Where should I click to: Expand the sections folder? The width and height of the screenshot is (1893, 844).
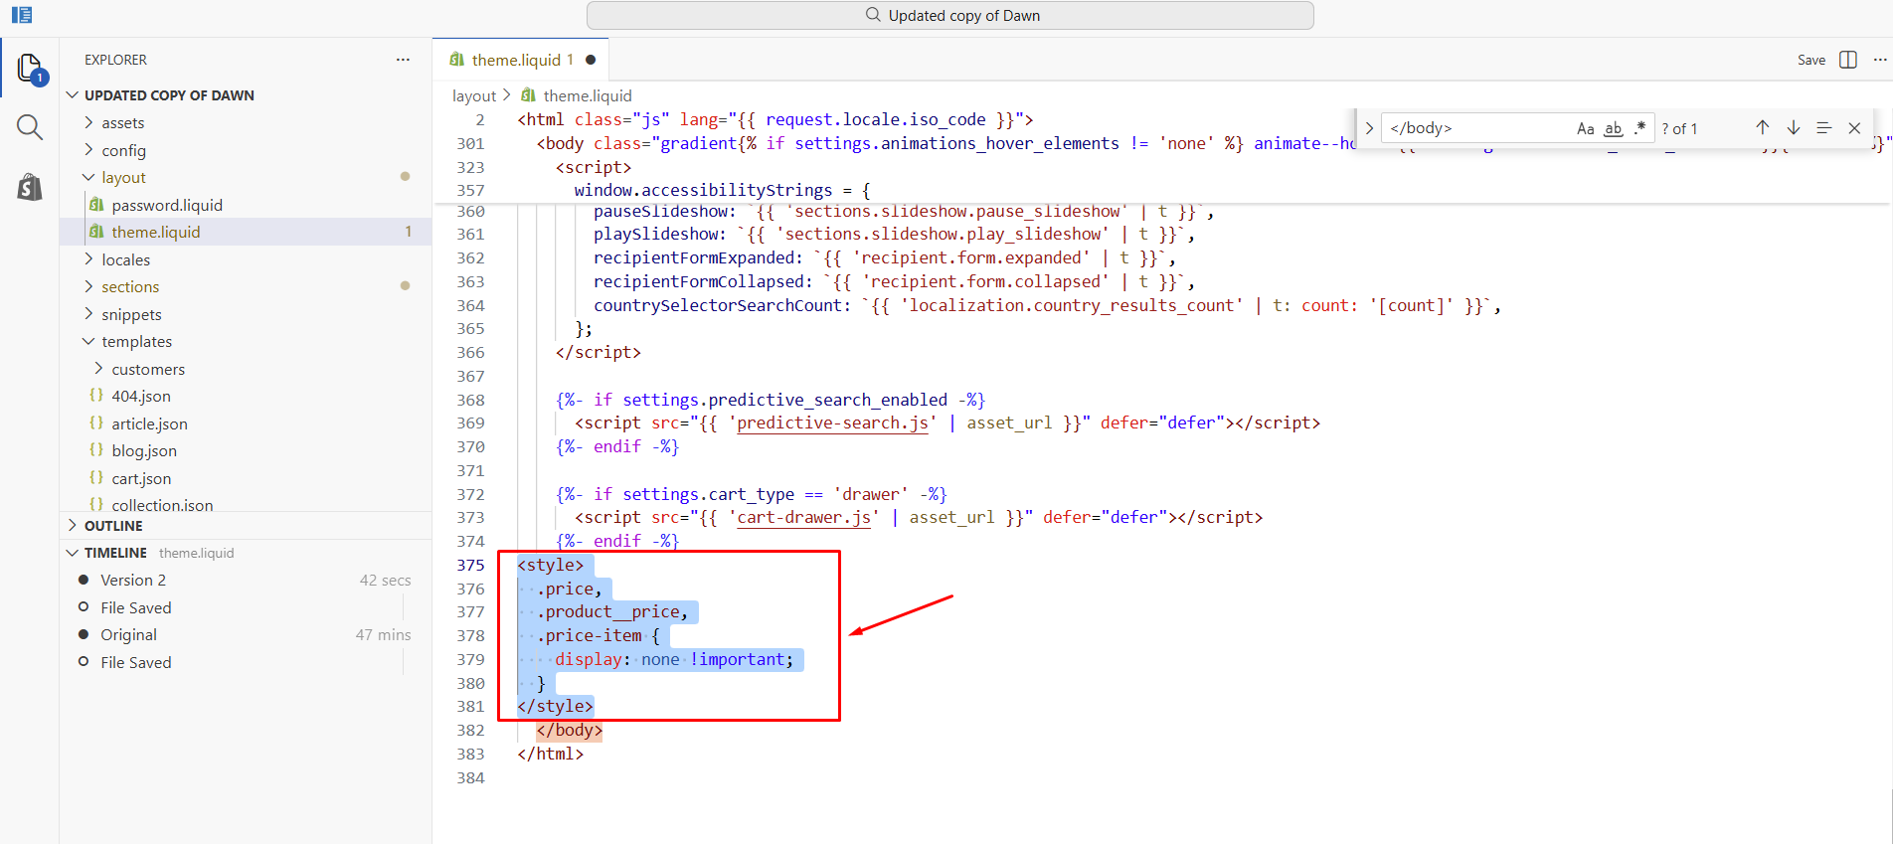click(x=130, y=286)
